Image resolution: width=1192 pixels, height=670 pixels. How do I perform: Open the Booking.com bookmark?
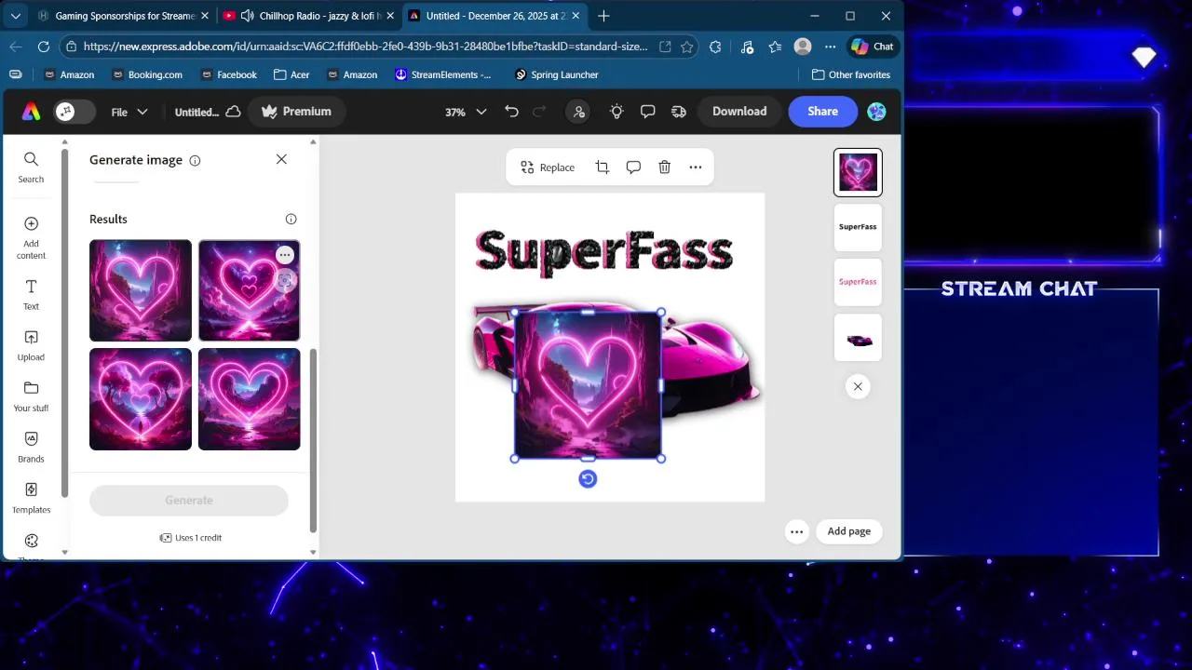(x=147, y=74)
